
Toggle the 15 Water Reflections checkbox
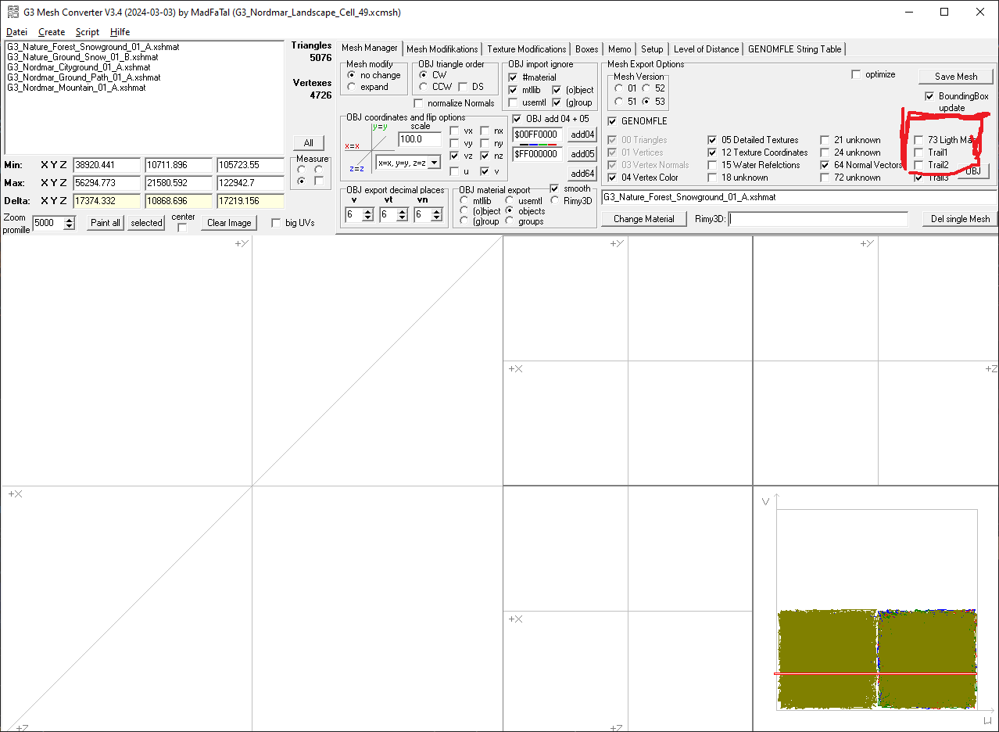[x=712, y=165]
